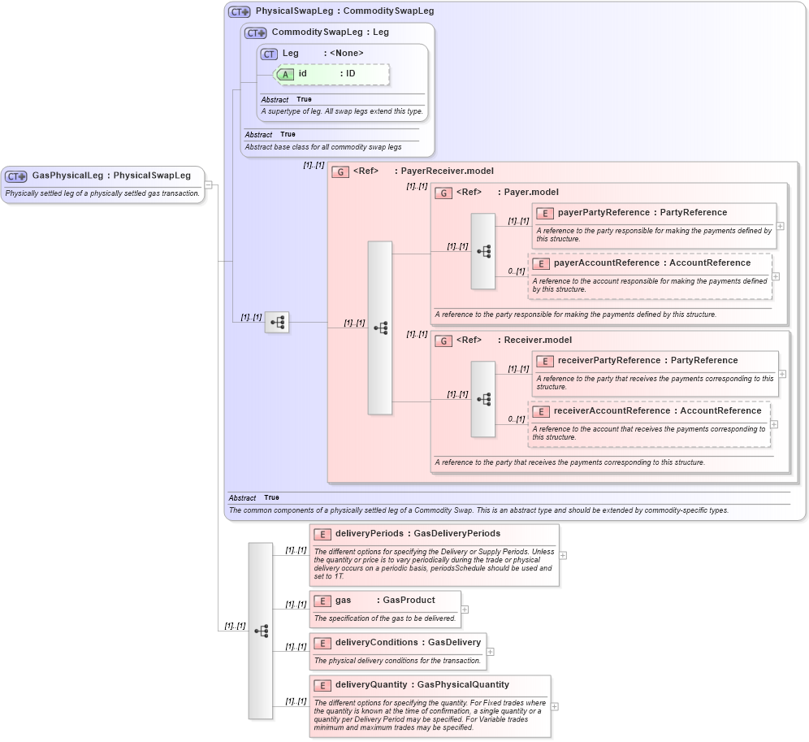809x742 pixels.
Task: Click the GasPhysicalLeg title text
Action: 110,176
